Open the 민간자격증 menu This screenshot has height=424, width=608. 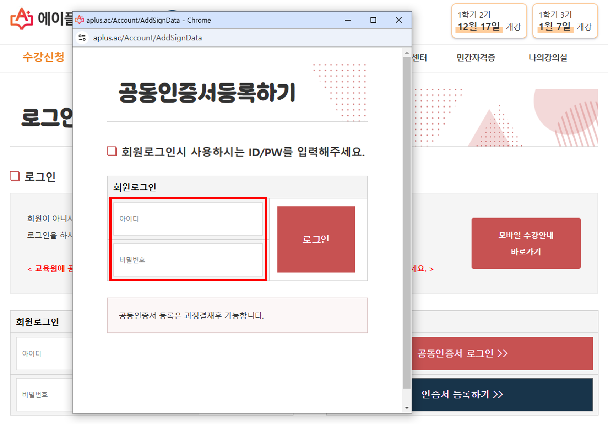[x=476, y=58]
